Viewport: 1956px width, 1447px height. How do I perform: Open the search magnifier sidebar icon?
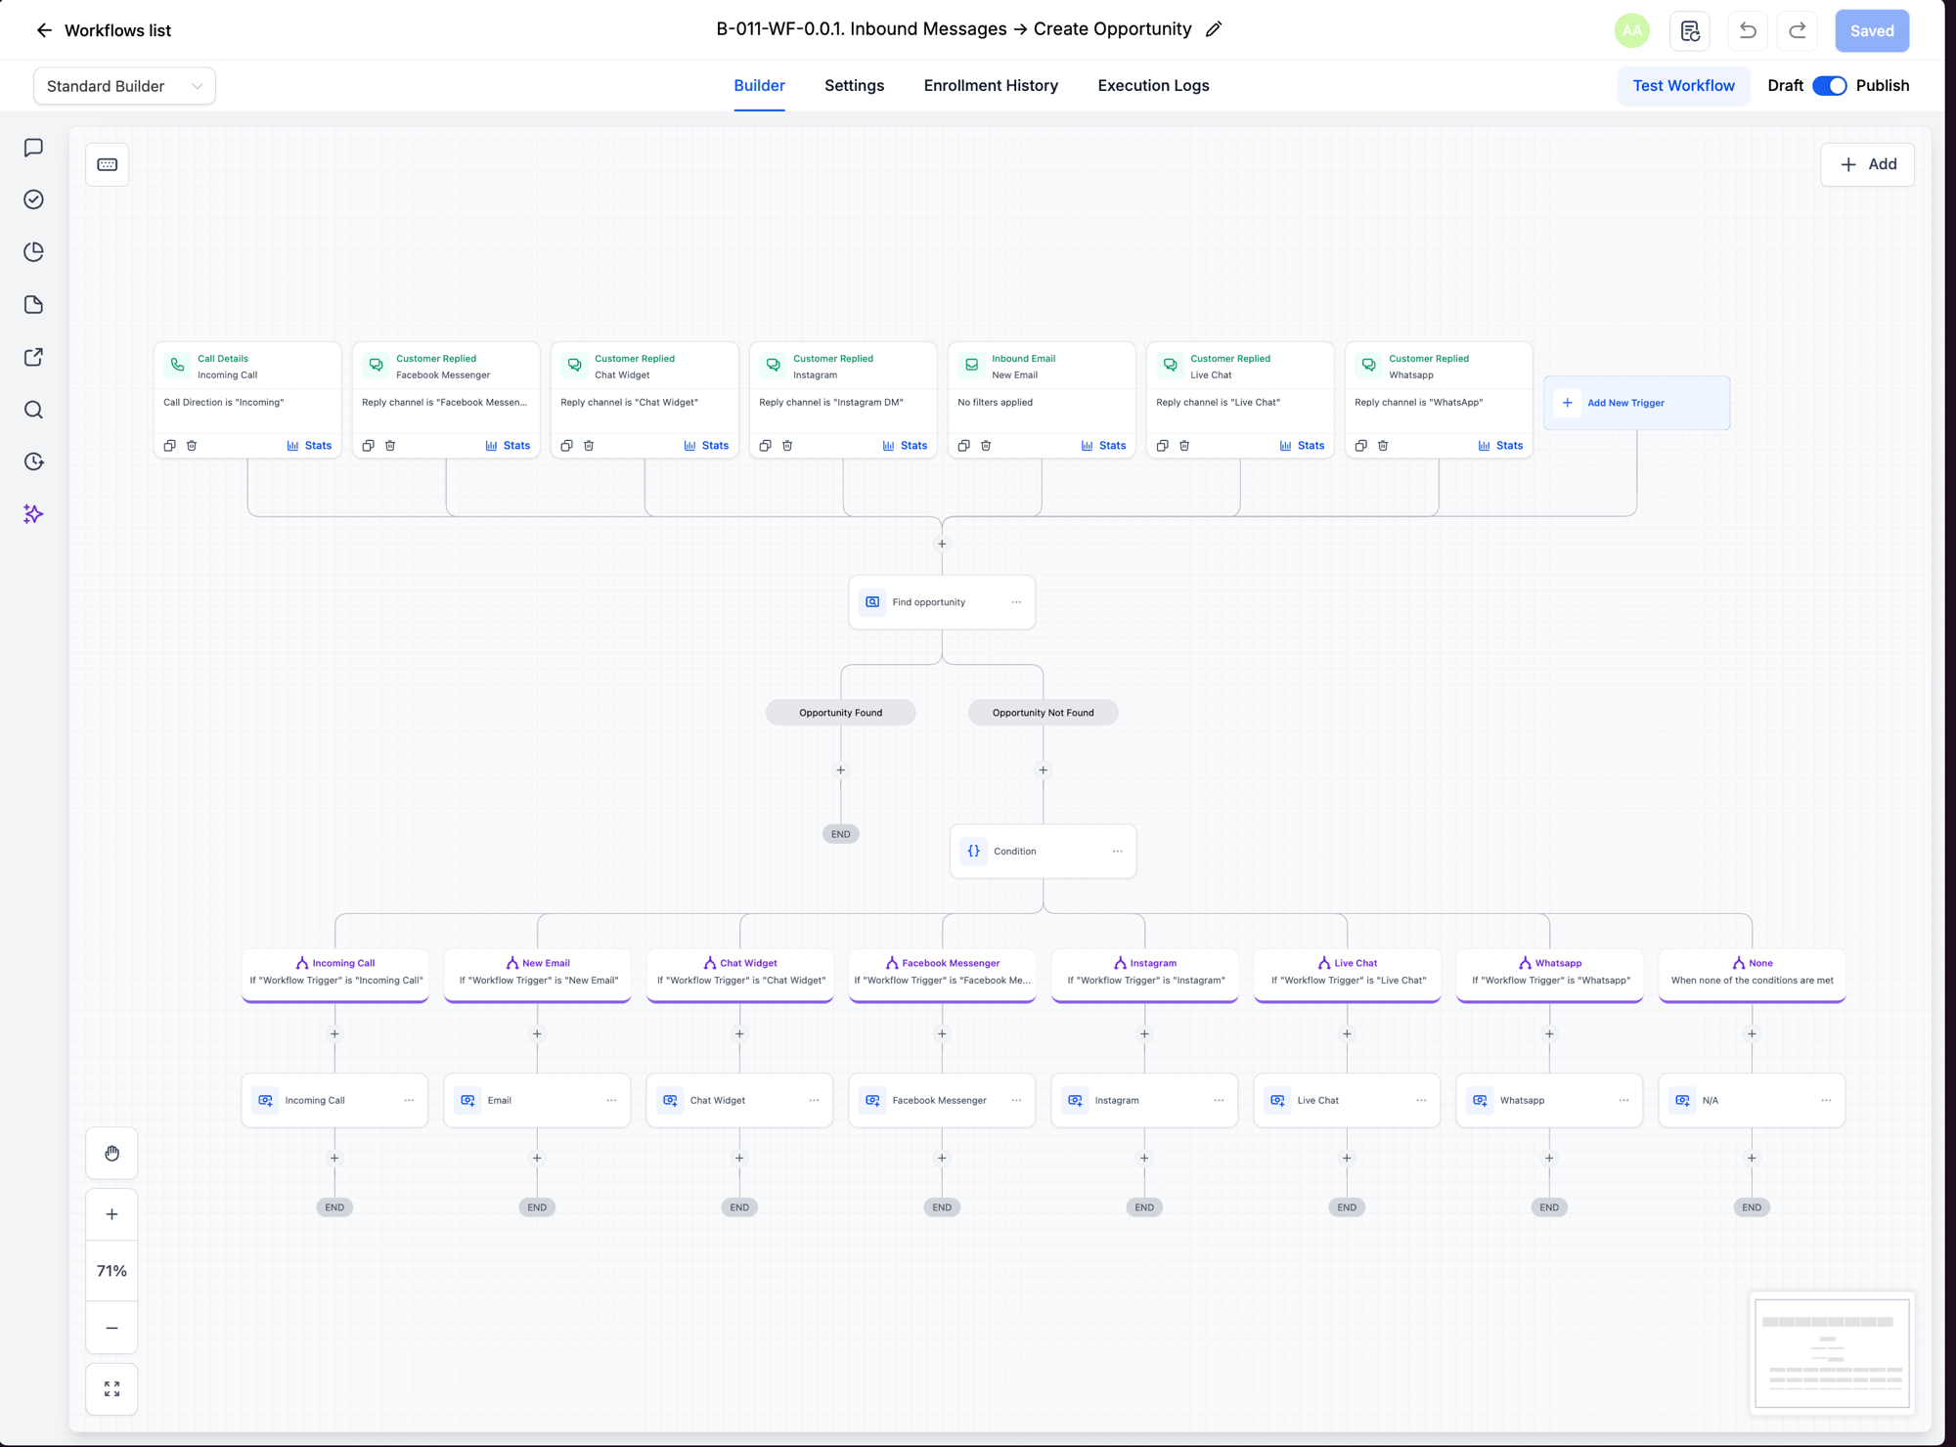click(x=33, y=410)
